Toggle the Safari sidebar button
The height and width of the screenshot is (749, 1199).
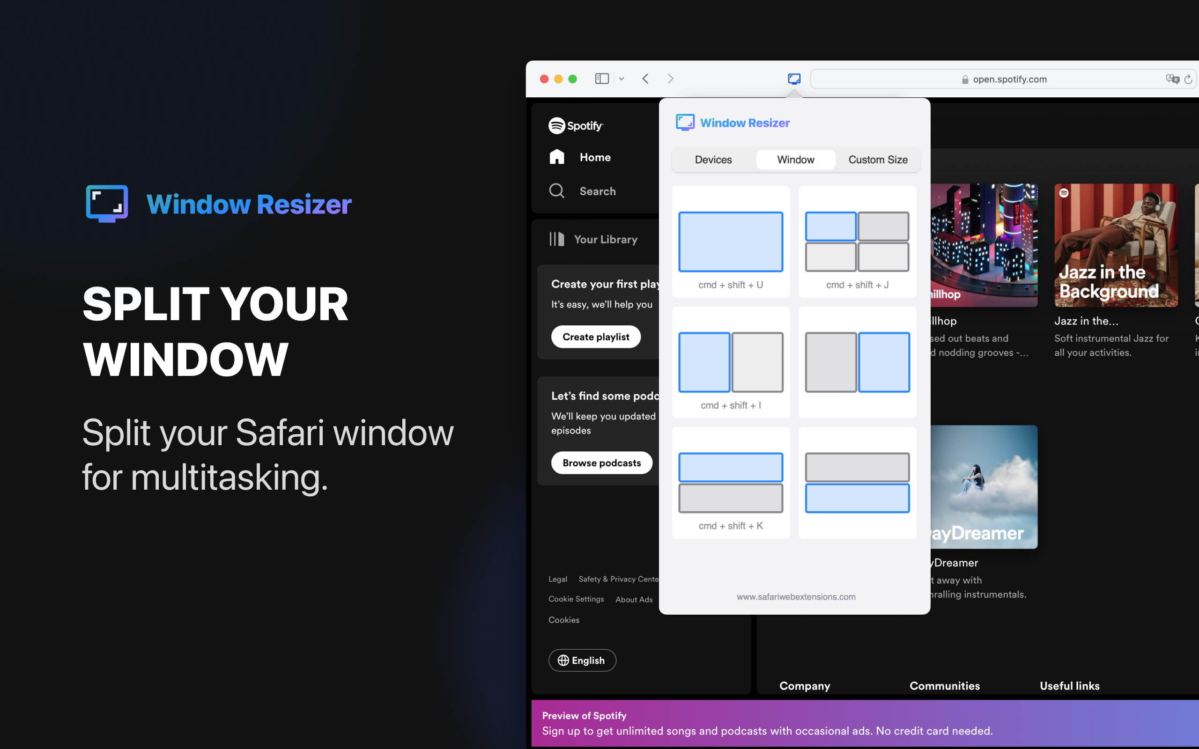pos(601,79)
